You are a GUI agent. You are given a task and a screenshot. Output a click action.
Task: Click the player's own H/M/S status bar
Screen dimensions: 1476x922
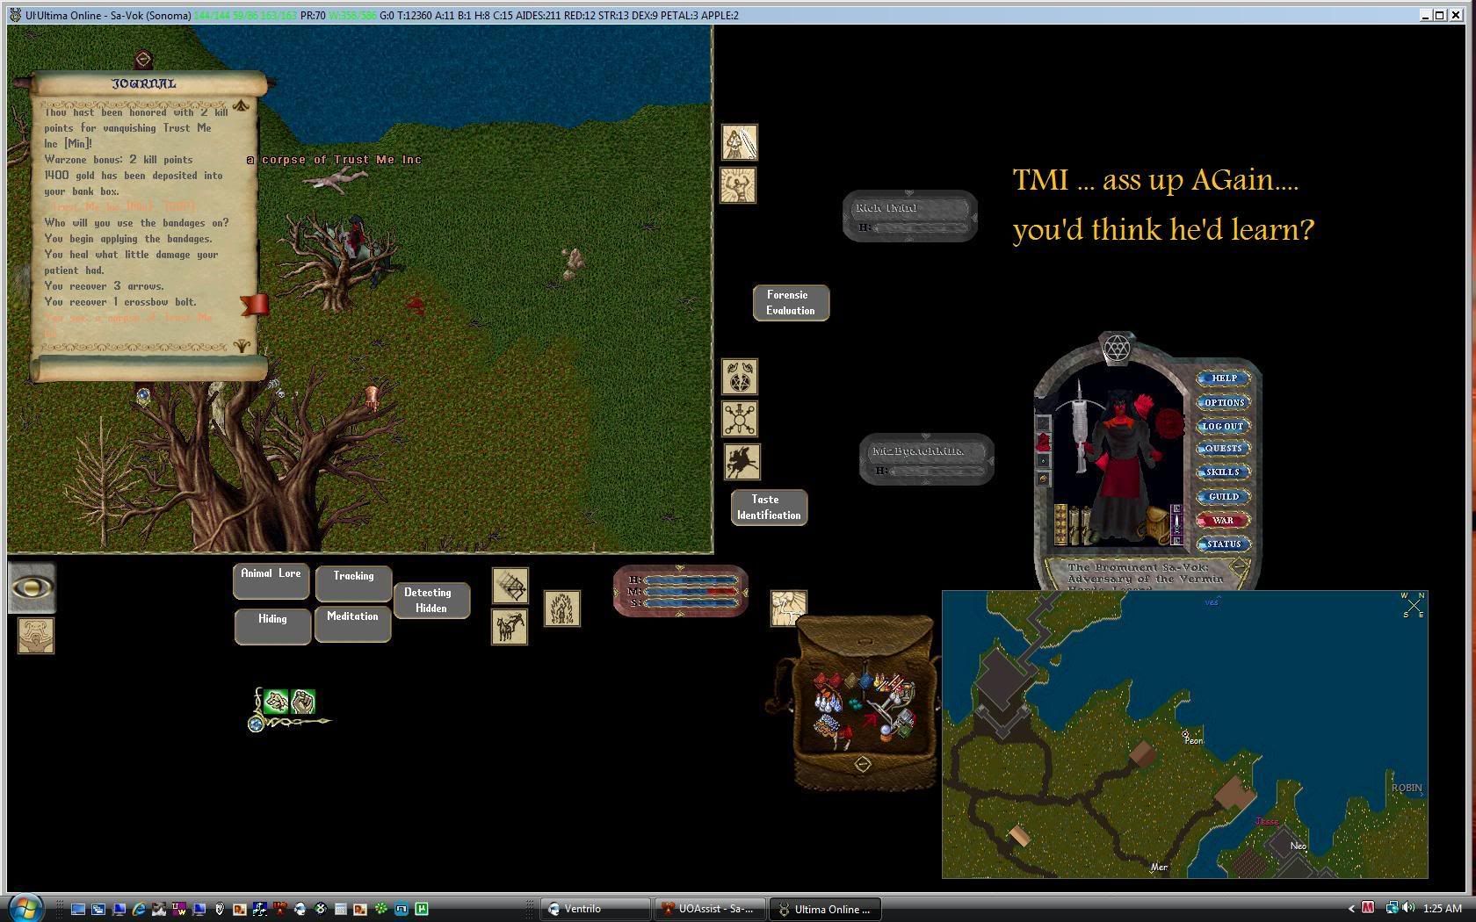[x=681, y=591]
